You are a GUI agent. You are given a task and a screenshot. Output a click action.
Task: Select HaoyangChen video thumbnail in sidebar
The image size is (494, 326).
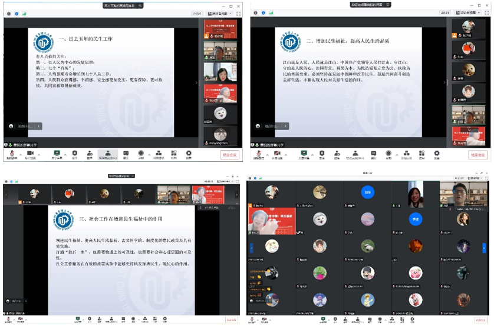click(x=220, y=136)
